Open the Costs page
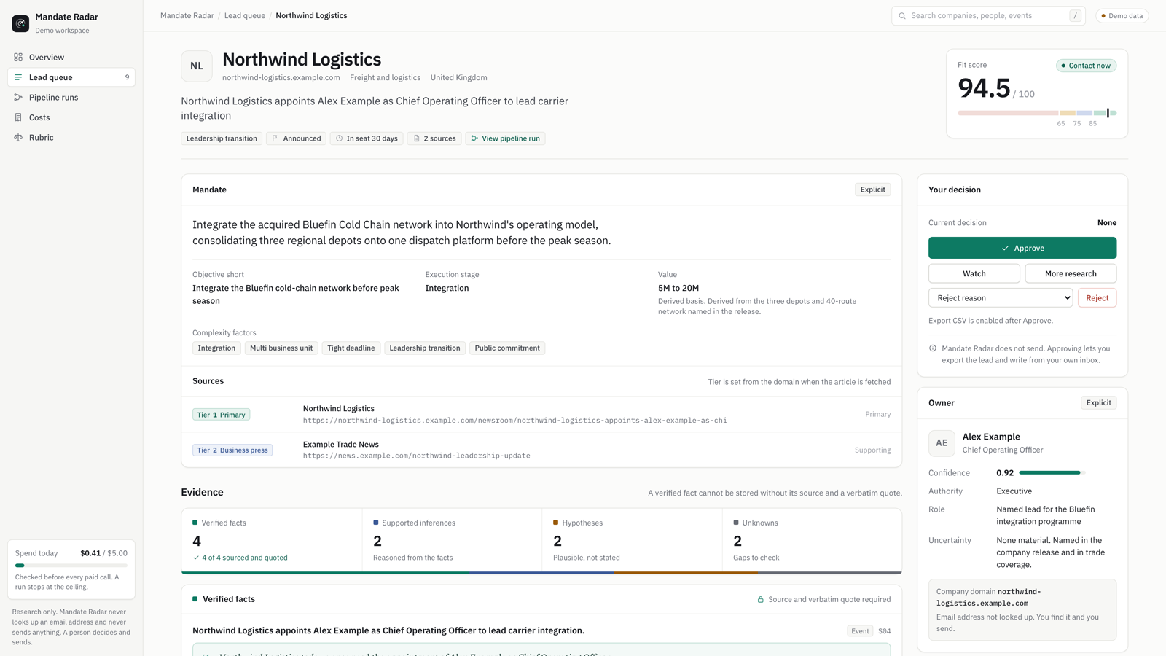Screen dimensions: 1166x656 (71, 117)
